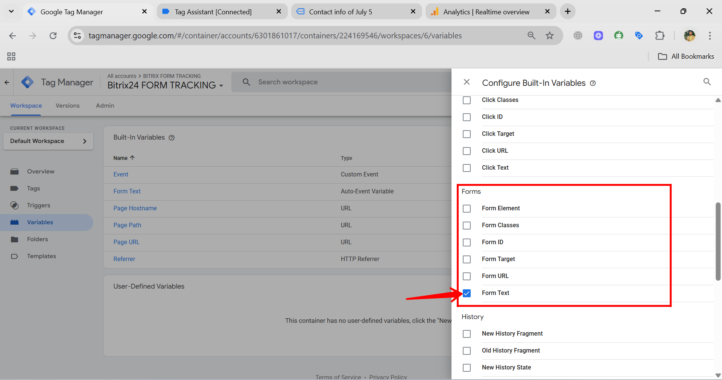
Task: Switch to the Workspace tab
Action: [x=26, y=106]
